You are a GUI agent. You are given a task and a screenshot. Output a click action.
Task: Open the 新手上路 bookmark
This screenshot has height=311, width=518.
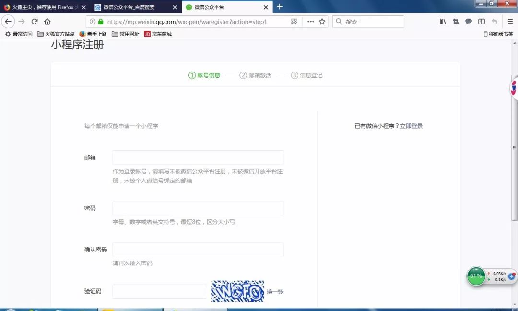[93, 34]
